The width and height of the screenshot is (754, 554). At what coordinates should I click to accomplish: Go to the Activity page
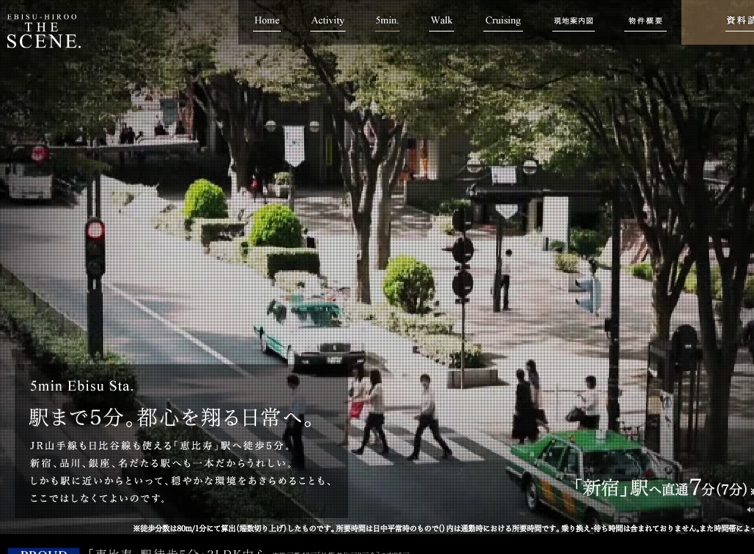327,21
